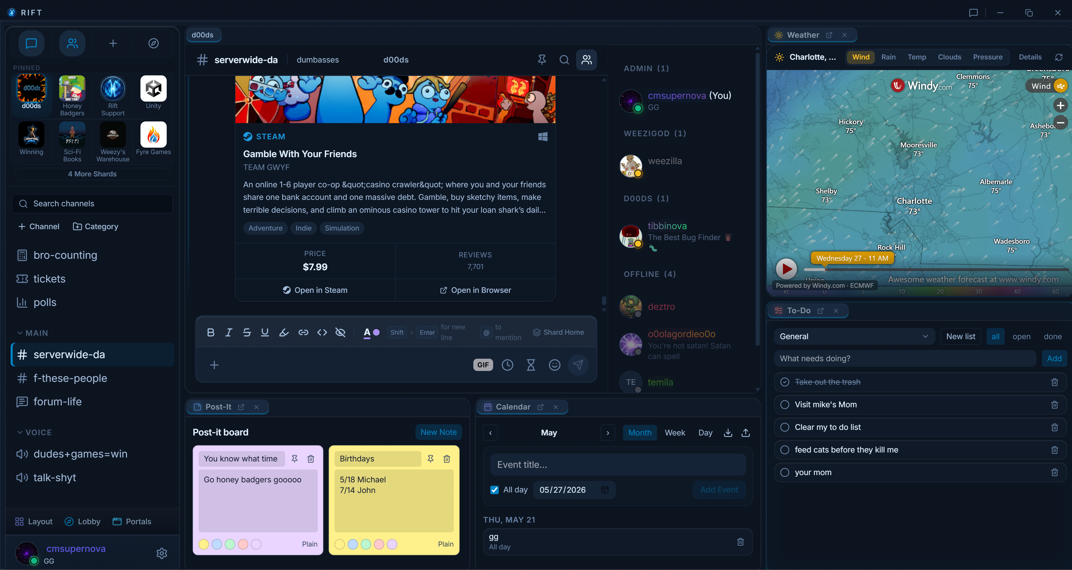The height and width of the screenshot is (570, 1072).
Task: Open the Lobby link in sidebar
Action: 82,521
